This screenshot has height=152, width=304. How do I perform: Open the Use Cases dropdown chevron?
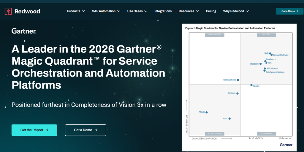(x=146, y=11)
